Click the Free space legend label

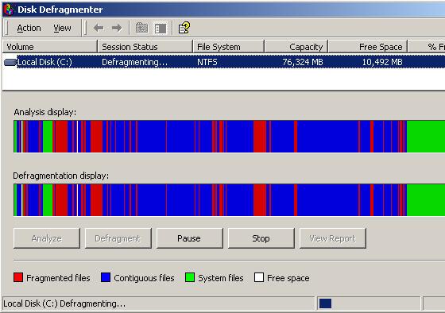(x=288, y=278)
